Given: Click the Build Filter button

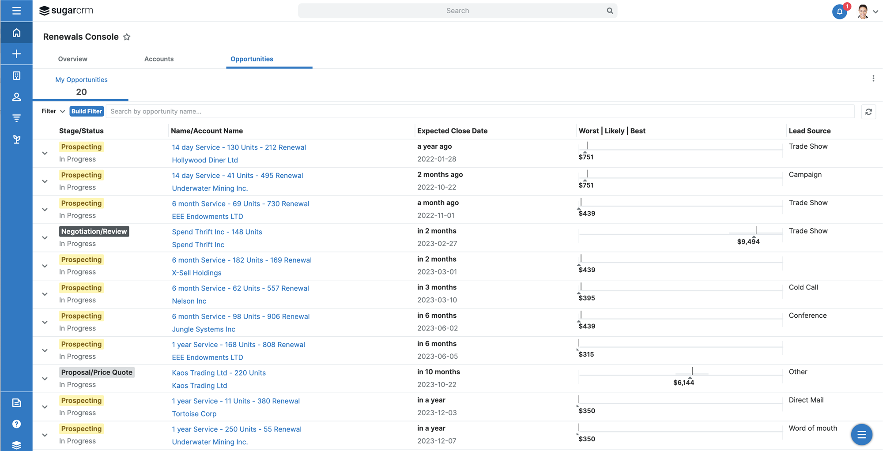Looking at the screenshot, I should [87, 111].
